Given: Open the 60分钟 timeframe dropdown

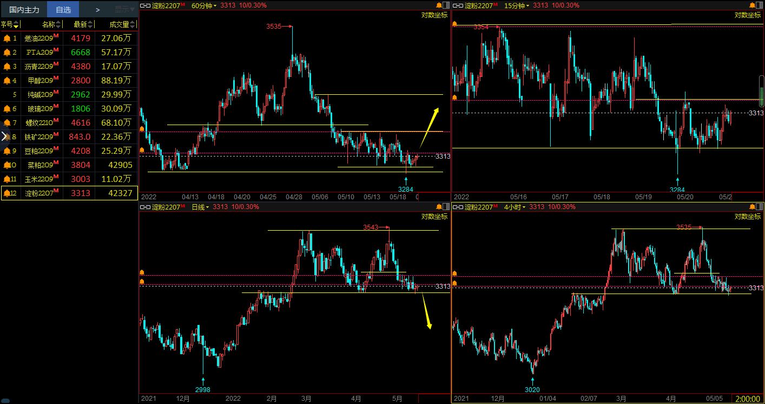Looking at the screenshot, I should (204, 5).
